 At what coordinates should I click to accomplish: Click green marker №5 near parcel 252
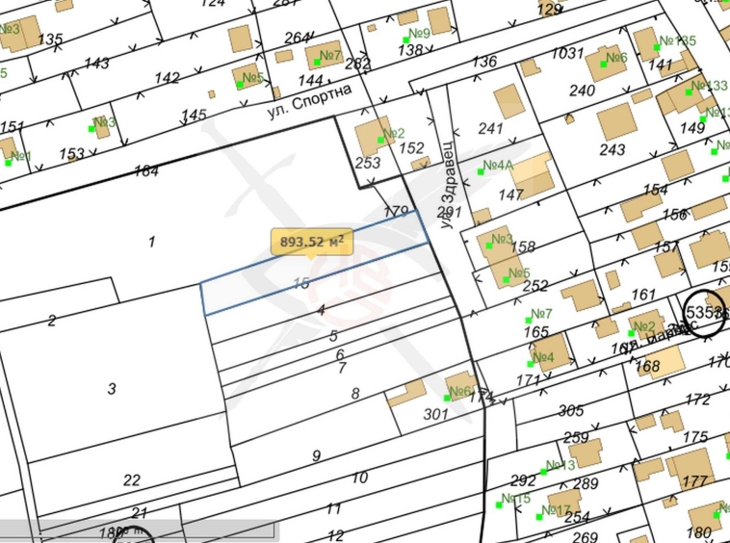[x=506, y=279]
